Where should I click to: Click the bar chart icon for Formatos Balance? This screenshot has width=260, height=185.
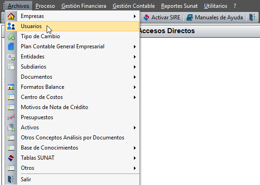[x=11, y=87]
